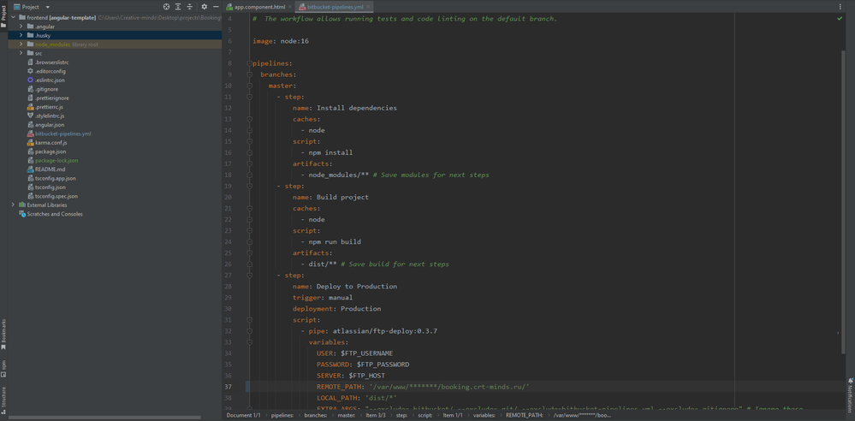This screenshot has height=421, width=855.
Task: Hide the Project panel with minus icon
Action: pos(216,7)
